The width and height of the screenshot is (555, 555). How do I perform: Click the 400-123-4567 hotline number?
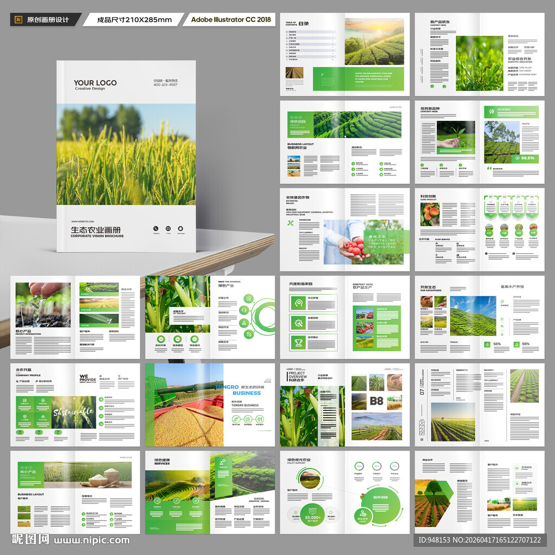(165, 85)
